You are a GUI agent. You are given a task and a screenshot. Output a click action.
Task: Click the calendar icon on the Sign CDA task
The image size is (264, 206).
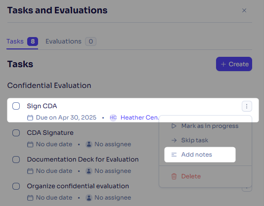pyautogui.click(x=30, y=118)
